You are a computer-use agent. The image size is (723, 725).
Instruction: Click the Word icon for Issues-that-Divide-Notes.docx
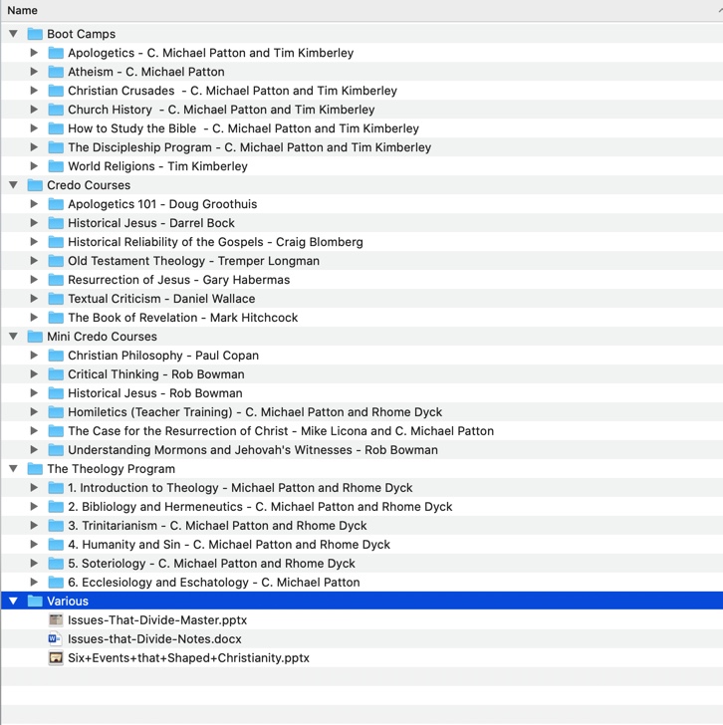pos(55,638)
